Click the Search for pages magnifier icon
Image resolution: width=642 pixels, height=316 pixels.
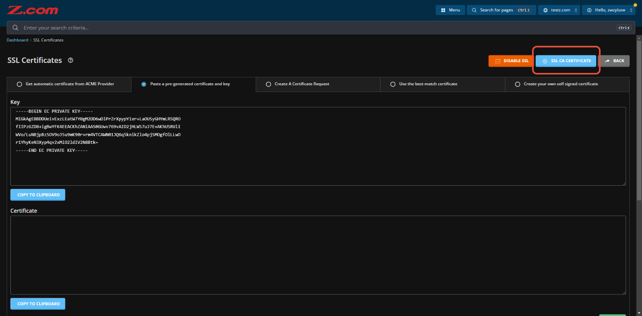pos(474,10)
